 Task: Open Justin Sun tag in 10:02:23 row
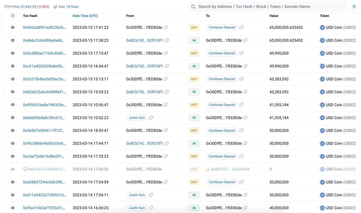coord(137,118)
